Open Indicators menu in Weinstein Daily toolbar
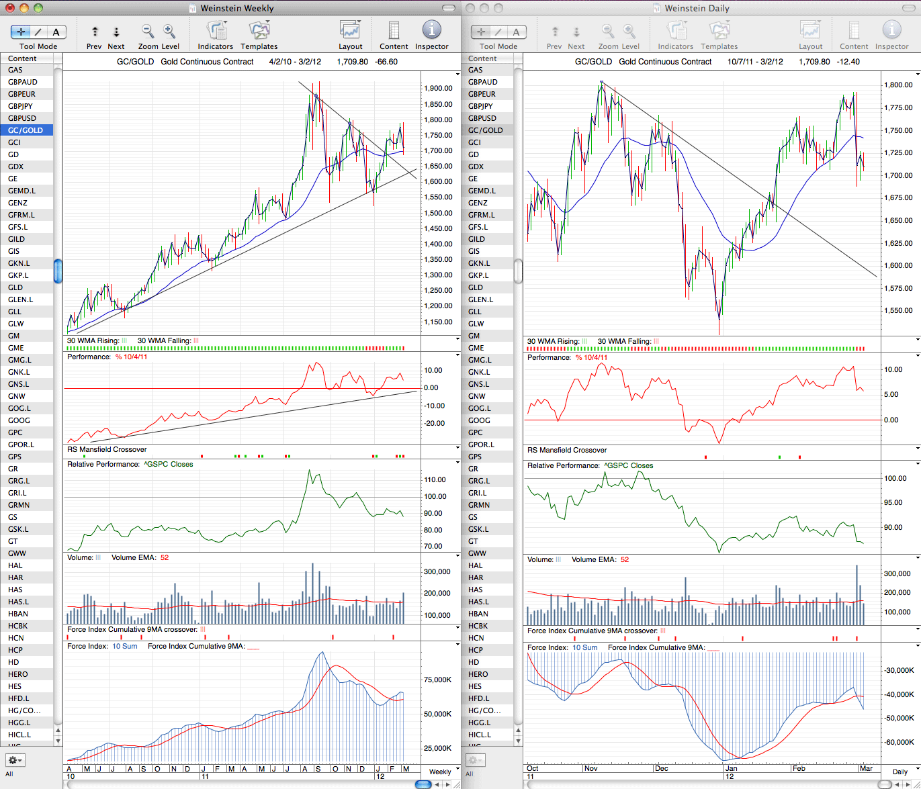The width and height of the screenshot is (921, 789). [x=676, y=30]
